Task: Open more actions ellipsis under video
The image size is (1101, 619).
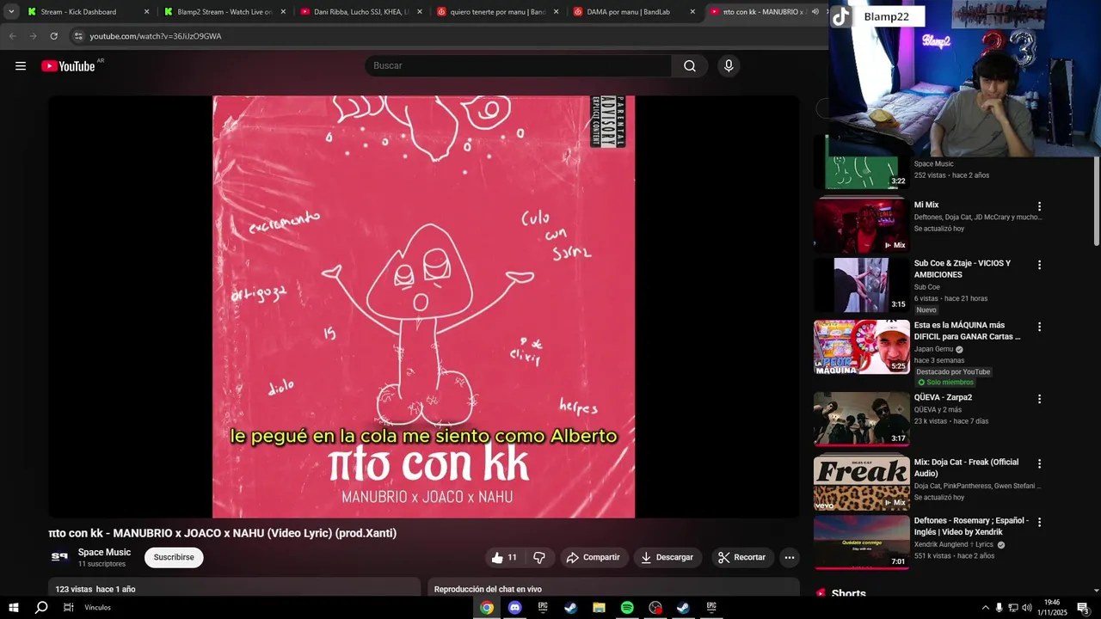Action: tap(789, 557)
